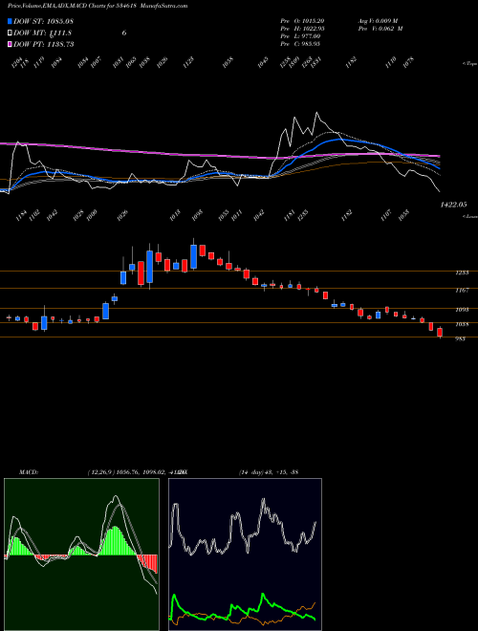Screen dimensions: 478x631
Task: Click the 985 price level label
Action: click(x=460, y=338)
